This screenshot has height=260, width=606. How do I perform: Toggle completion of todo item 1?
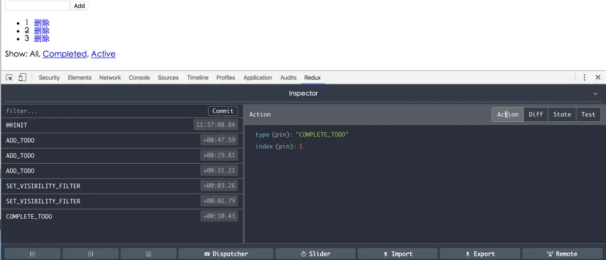(x=27, y=23)
